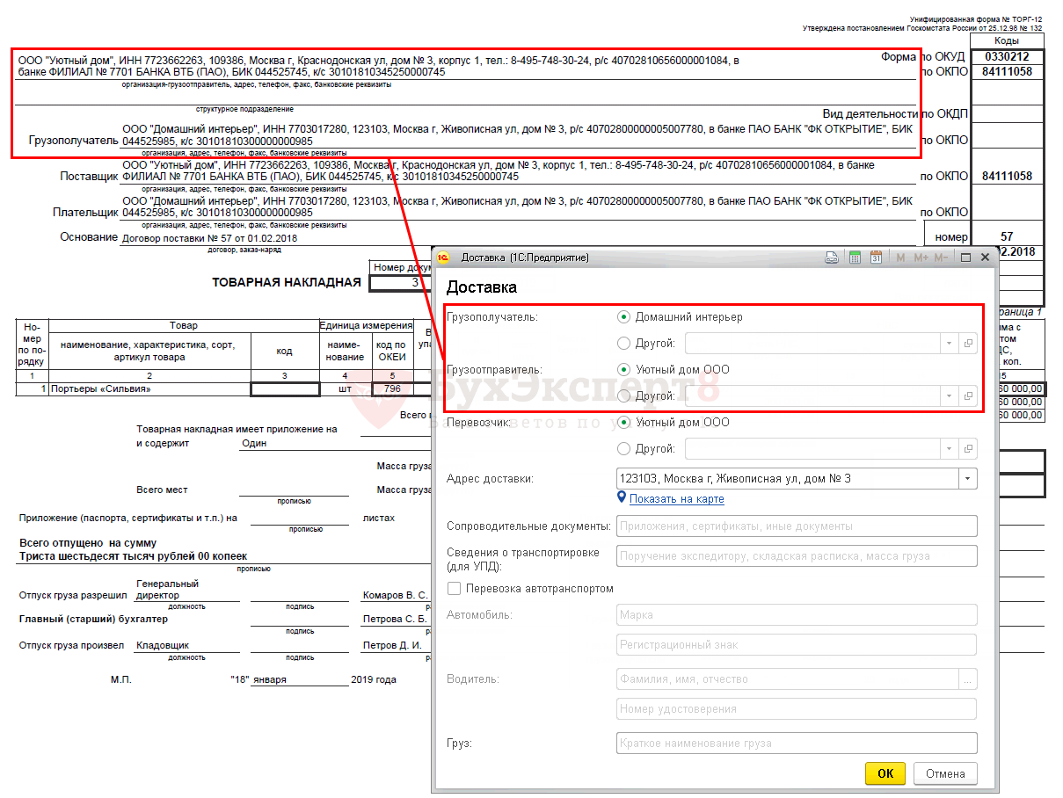Expand the Адрес доставки dropdown arrow

click(x=968, y=479)
